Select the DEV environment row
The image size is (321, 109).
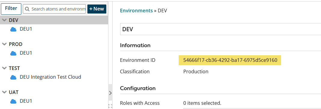(x=54, y=20)
